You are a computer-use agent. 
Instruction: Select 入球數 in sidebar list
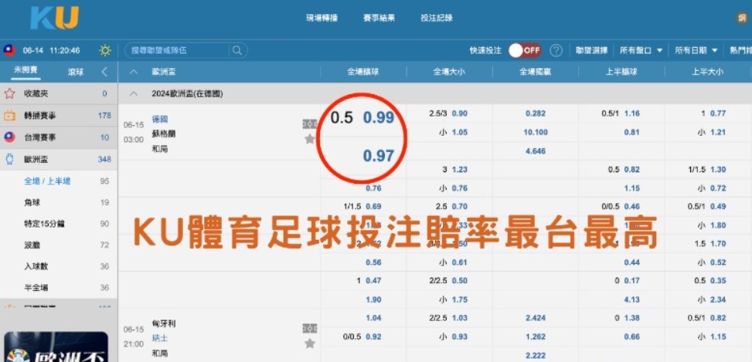(x=36, y=266)
